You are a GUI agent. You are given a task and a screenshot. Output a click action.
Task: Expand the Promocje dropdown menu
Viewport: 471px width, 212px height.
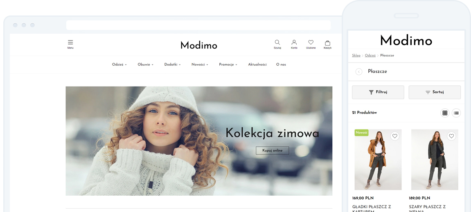point(228,65)
